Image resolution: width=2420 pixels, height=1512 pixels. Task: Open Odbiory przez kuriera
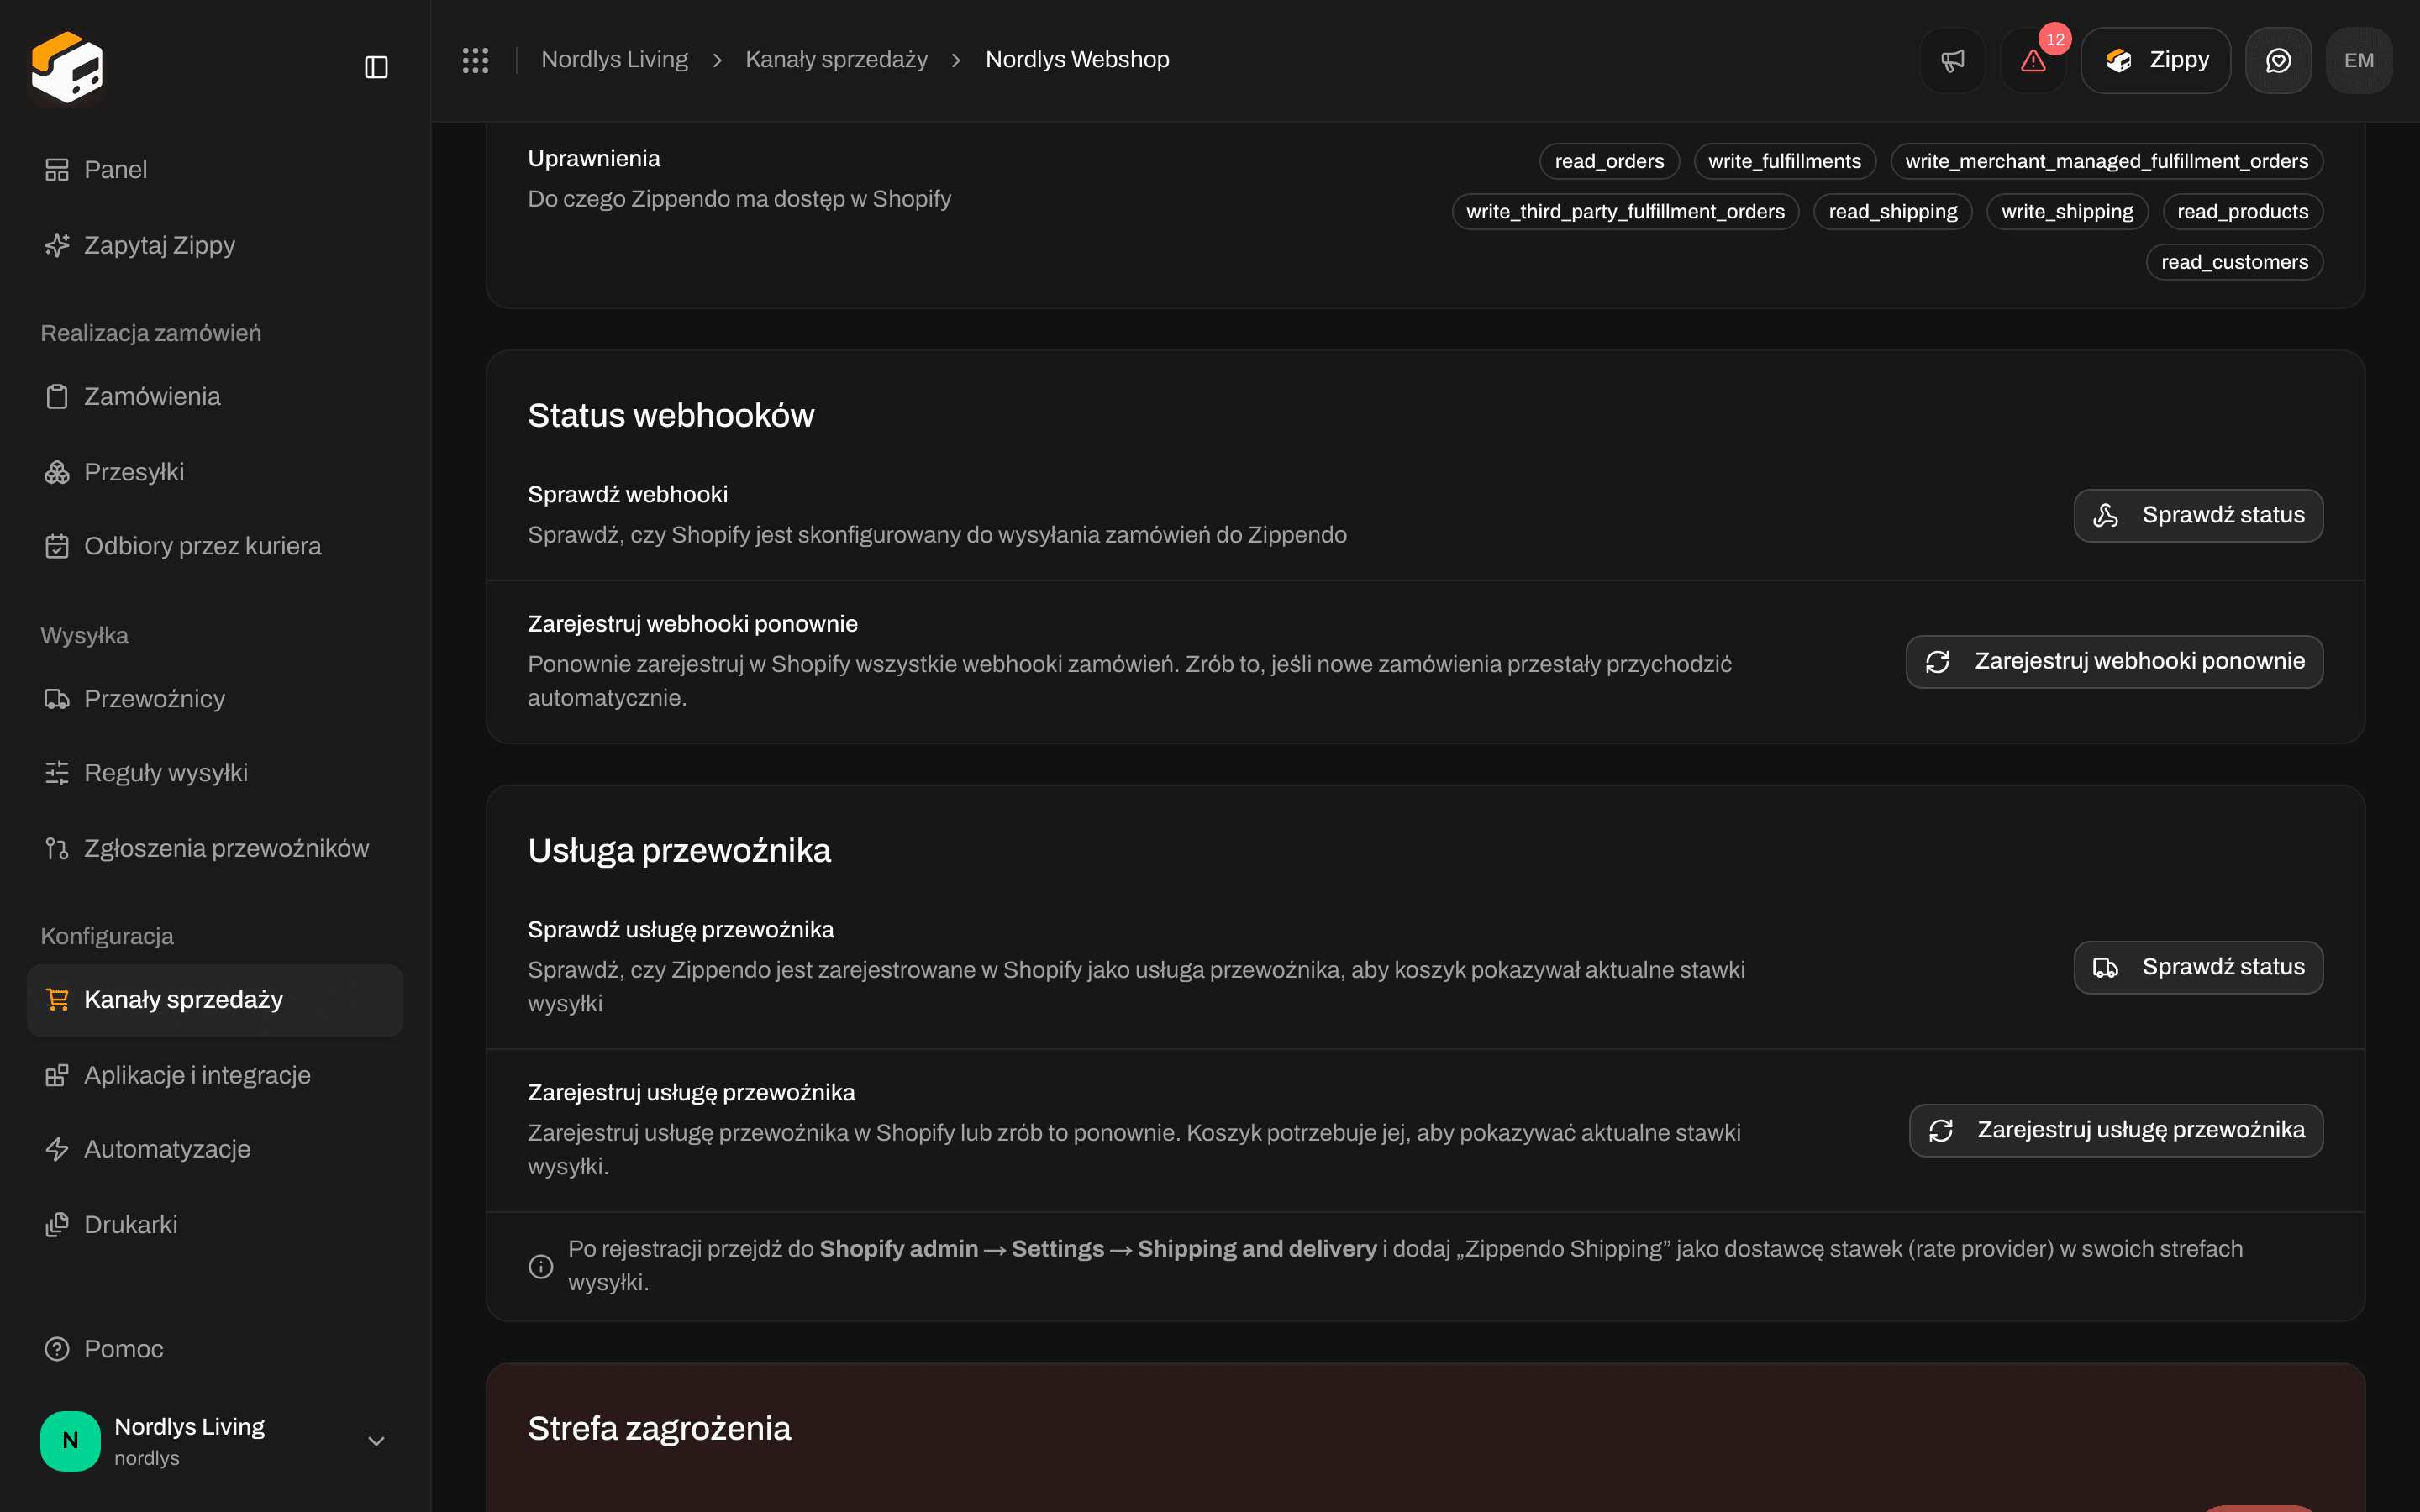pyautogui.click(x=215, y=546)
